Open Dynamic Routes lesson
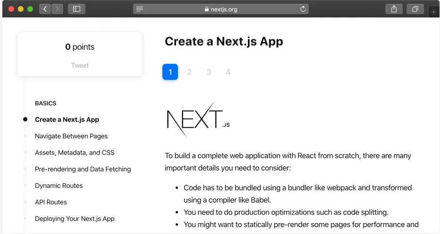The width and height of the screenshot is (440, 234). point(59,186)
